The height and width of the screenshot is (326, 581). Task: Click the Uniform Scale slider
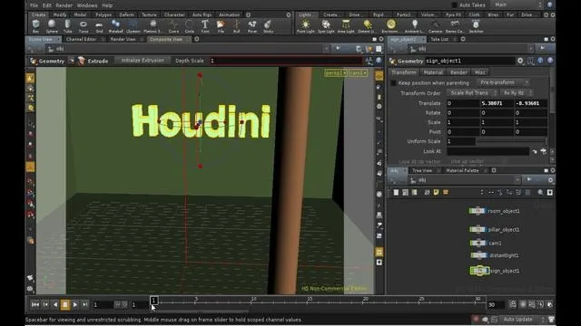(512, 141)
